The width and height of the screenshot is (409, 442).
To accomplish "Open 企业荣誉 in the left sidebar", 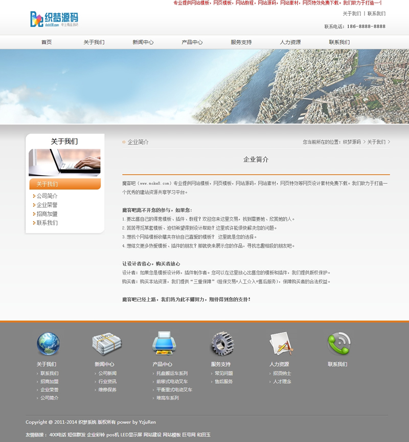I will (x=47, y=205).
